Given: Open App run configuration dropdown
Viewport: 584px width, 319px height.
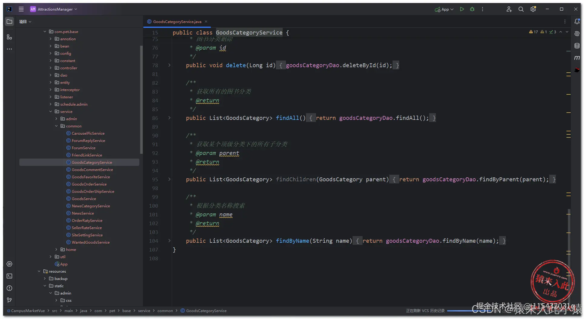Looking at the screenshot, I should tap(444, 9).
